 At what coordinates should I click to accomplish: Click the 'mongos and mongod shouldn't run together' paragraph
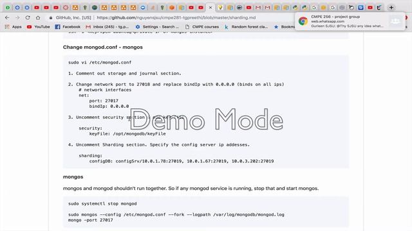[191, 188]
